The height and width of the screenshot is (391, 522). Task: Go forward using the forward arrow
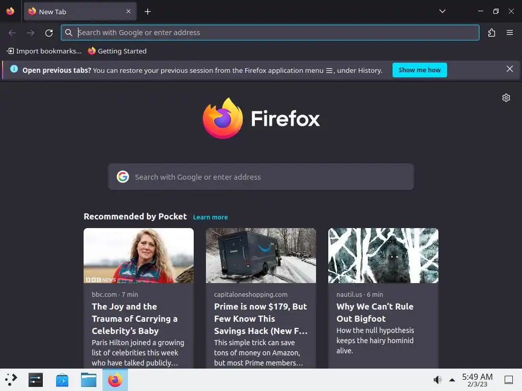point(31,33)
